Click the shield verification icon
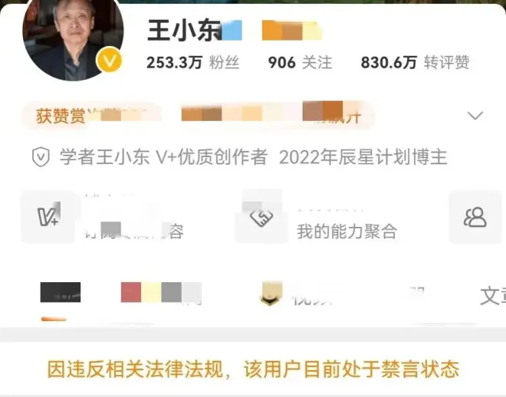Image resolution: width=506 pixels, height=397 pixels. pos(41,157)
